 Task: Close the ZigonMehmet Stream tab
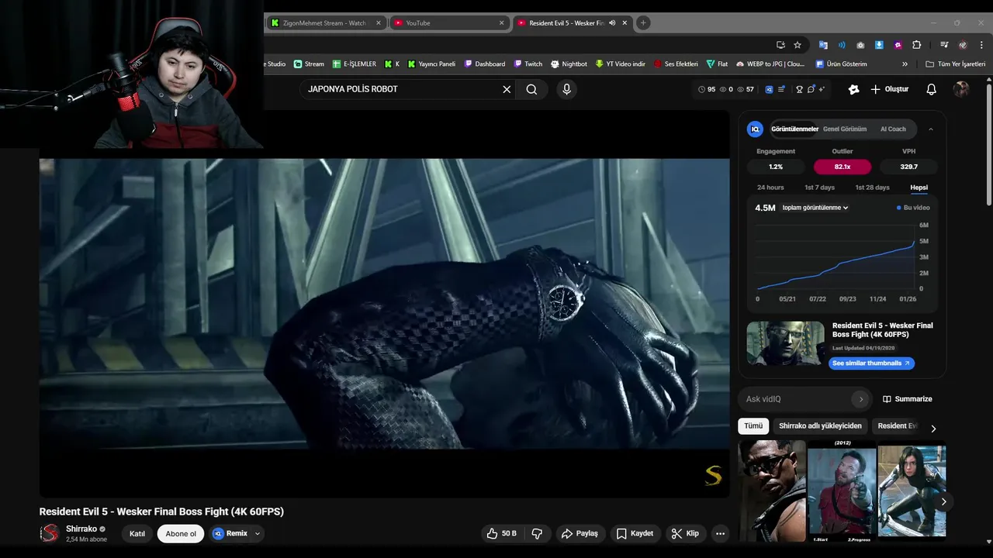(x=379, y=23)
